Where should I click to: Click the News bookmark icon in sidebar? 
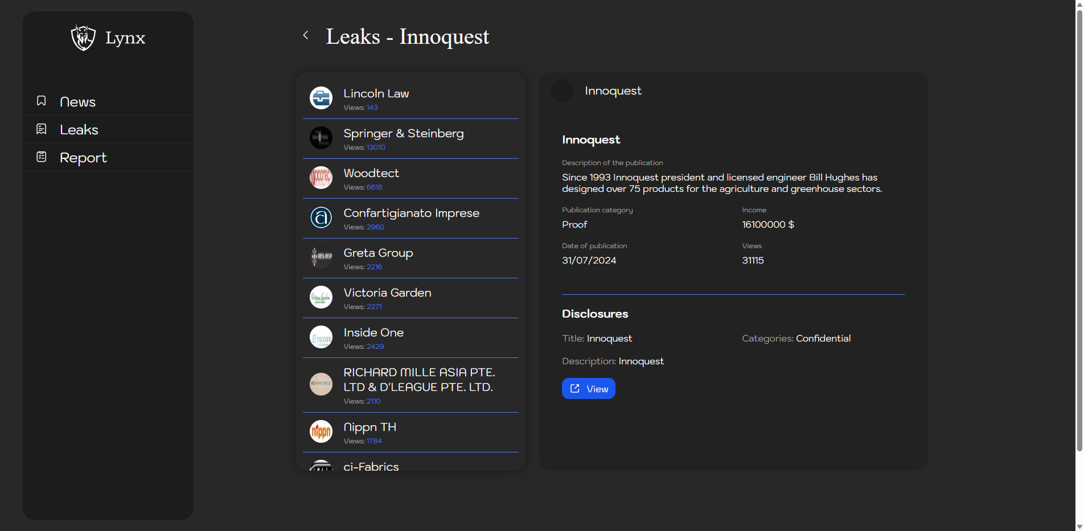point(42,101)
